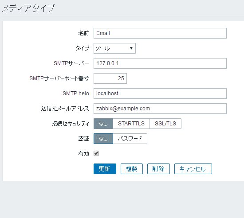The image size is (244, 218).
Task: Select STARTTLS connection security
Action: [x=131, y=124]
